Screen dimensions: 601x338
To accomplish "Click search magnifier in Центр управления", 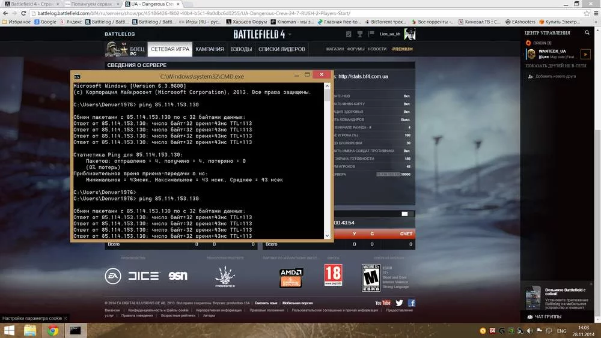I will pyautogui.click(x=587, y=33).
